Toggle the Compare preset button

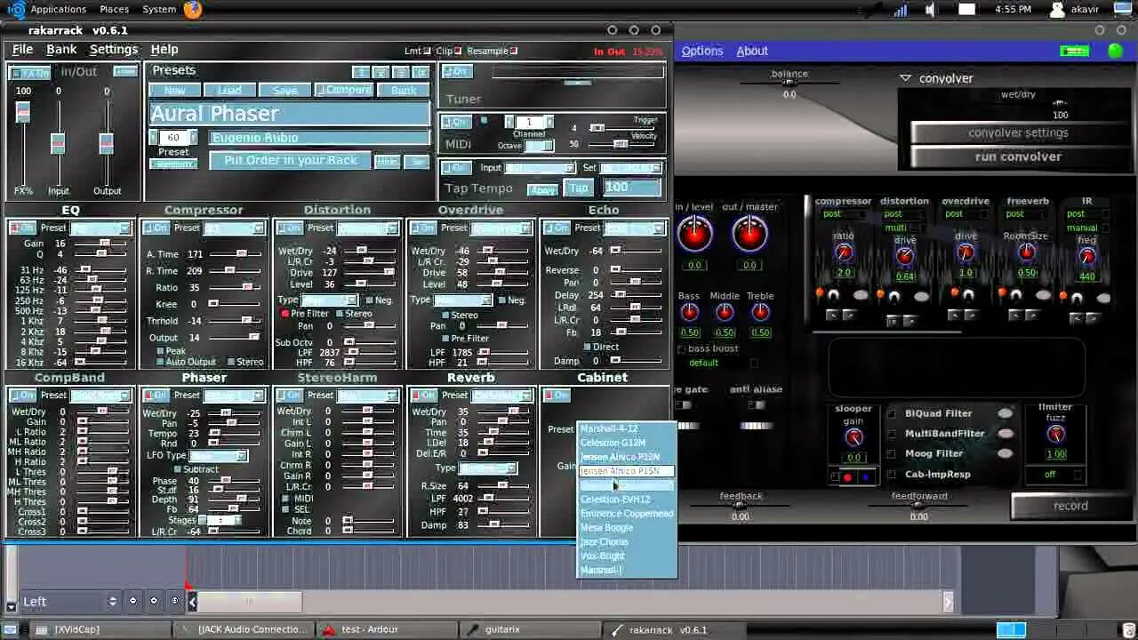pyautogui.click(x=344, y=90)
